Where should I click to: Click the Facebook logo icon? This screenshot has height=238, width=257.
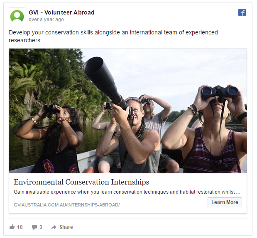tap(242, 12)
